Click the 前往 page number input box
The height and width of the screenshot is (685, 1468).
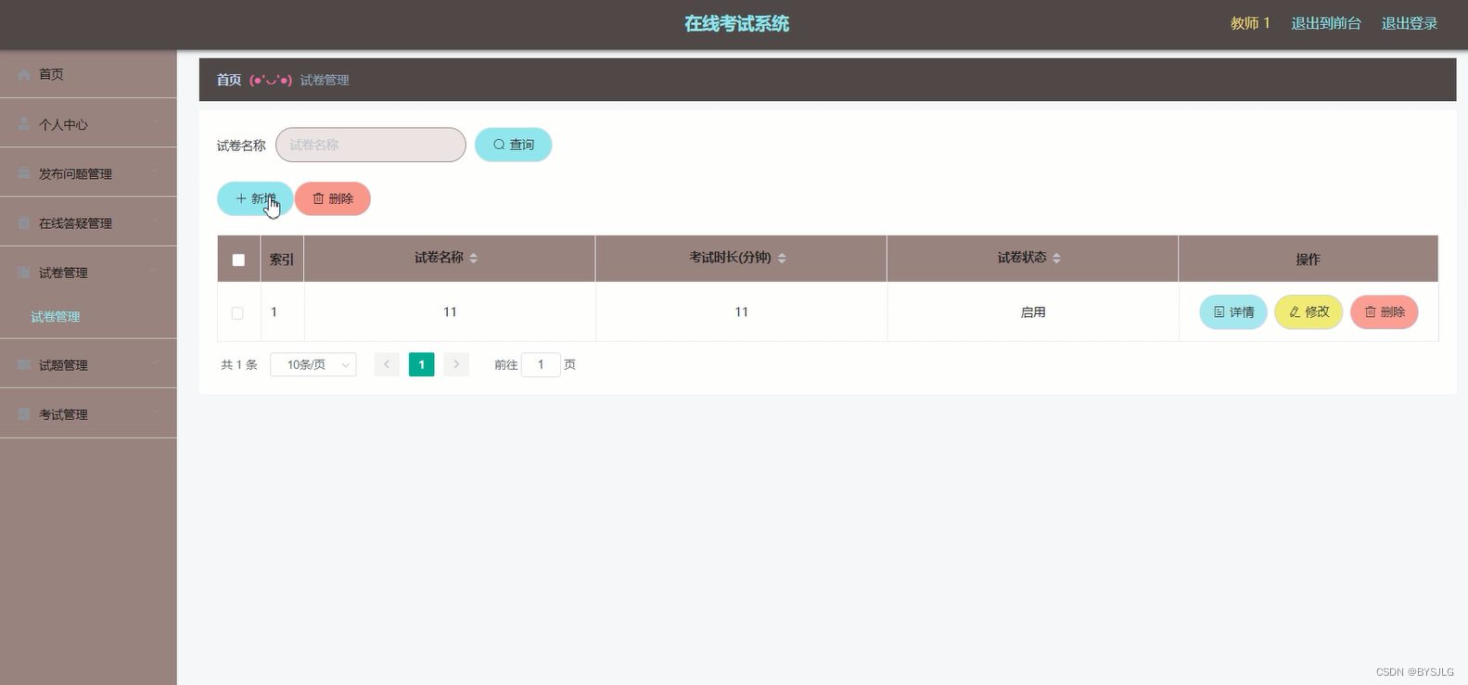point(541,364)
